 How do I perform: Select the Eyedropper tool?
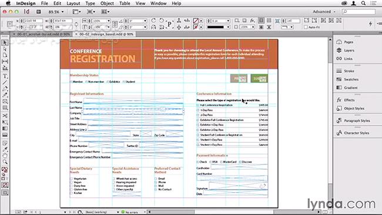[5, 149]
